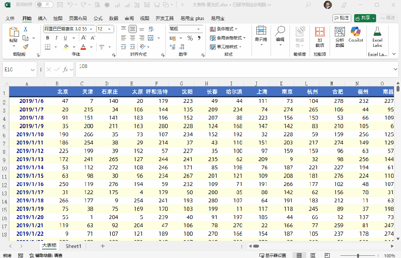Decrease decimal places
The width and height of the screenshot is (401, 258).
[x=181, y=47]
